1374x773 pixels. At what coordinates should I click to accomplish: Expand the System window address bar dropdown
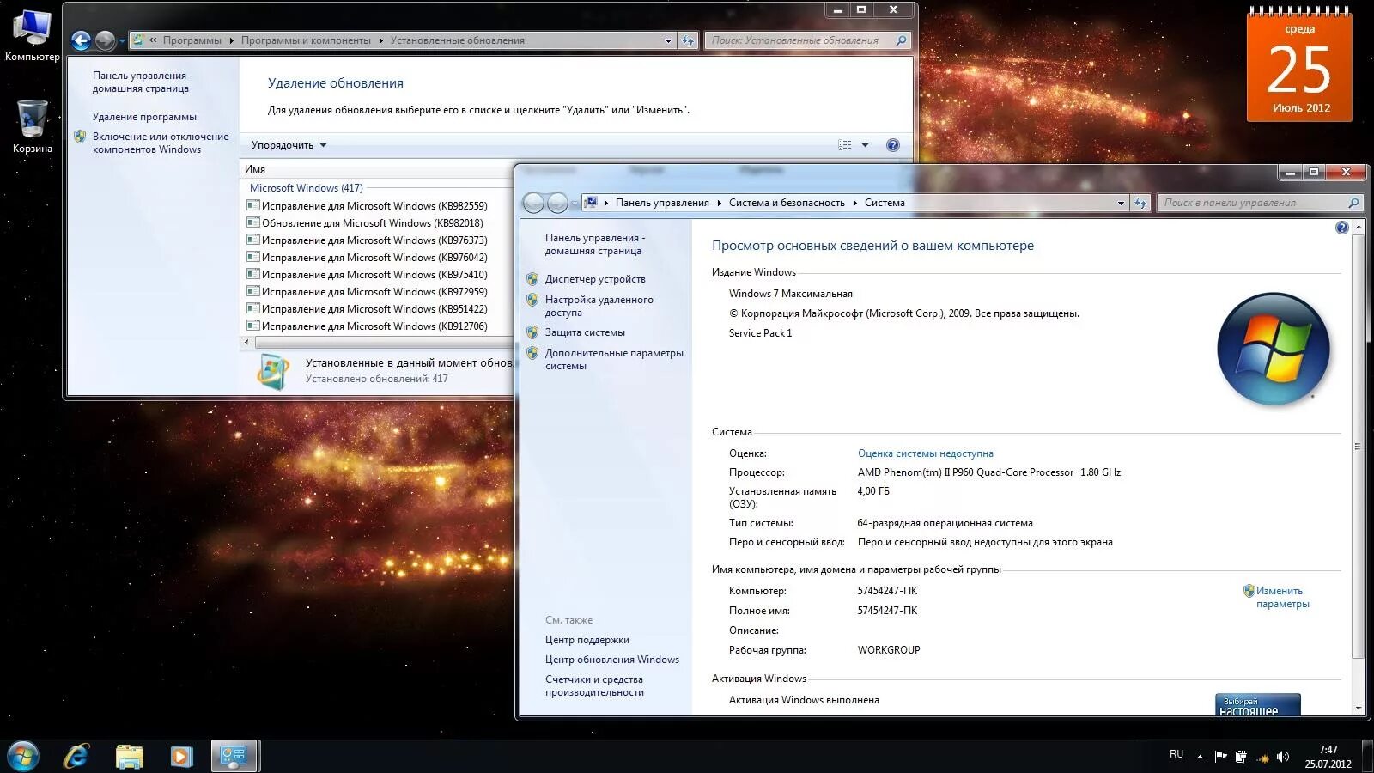click(1121, 203)
